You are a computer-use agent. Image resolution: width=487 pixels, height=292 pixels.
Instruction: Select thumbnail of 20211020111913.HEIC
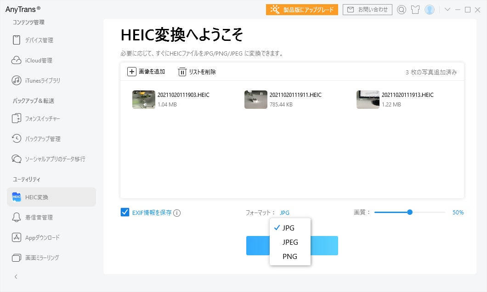[x=368, y=100]
